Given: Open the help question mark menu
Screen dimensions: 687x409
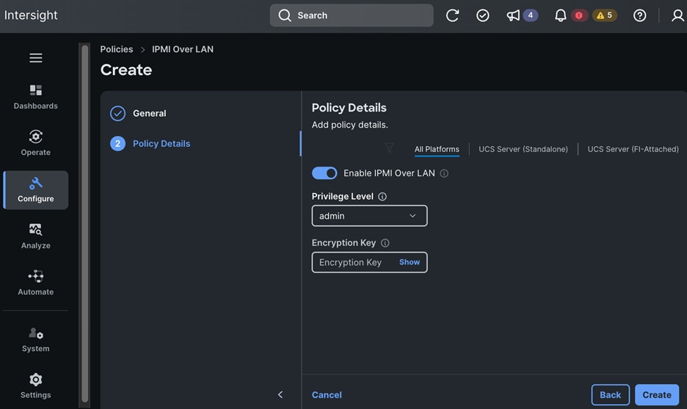Looking at the screenshot, I should click(639, 15).
